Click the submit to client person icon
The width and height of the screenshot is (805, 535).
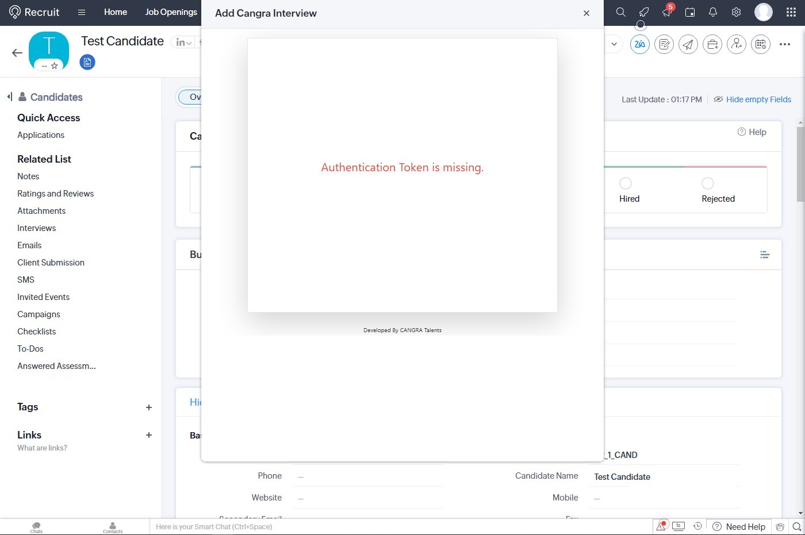pos(737,44)
